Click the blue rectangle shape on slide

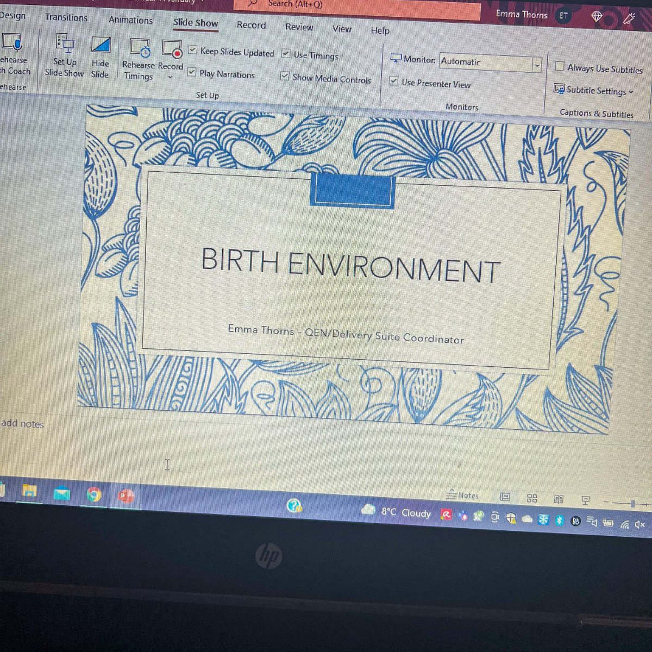tap(352, 190)
